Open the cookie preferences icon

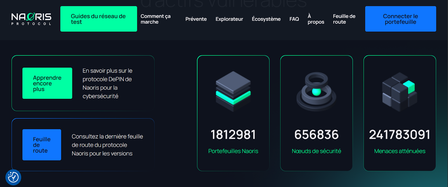[13, 177]
